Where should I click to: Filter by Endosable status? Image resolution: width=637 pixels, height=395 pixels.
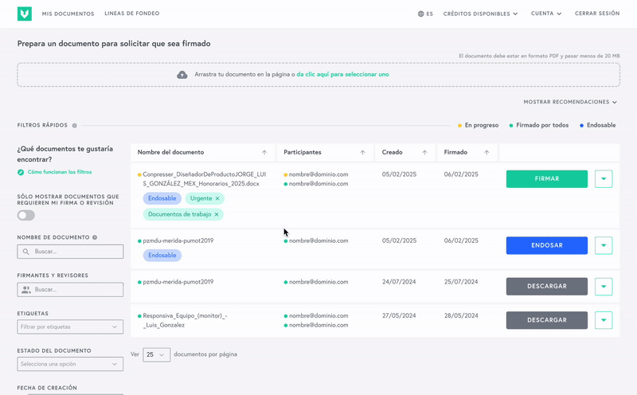598,125
